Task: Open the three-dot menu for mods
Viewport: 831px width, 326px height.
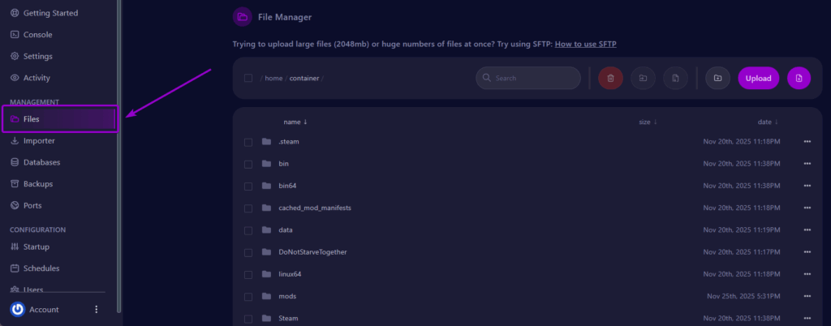Action: (x=807, y=296)
